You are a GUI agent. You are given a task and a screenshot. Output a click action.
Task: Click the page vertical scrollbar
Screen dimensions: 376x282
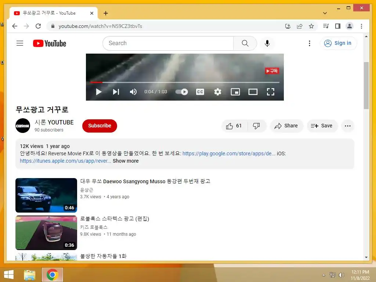(366, 85)
